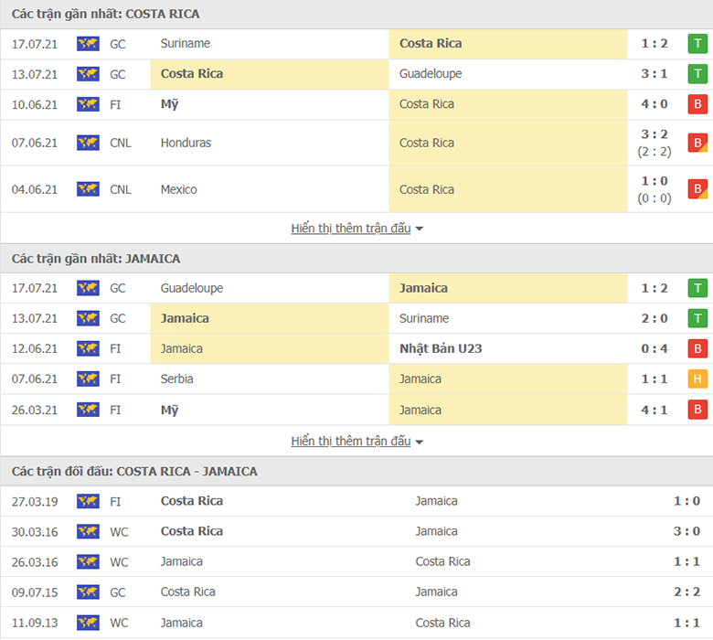The width and height of the screenshot is (713, 640).
Task: Click the green T badge for Suriname match
Action: point(697,44)
